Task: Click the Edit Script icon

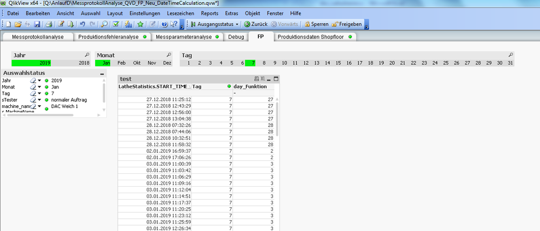Action: pyautogui.click(x=61, y=24)
